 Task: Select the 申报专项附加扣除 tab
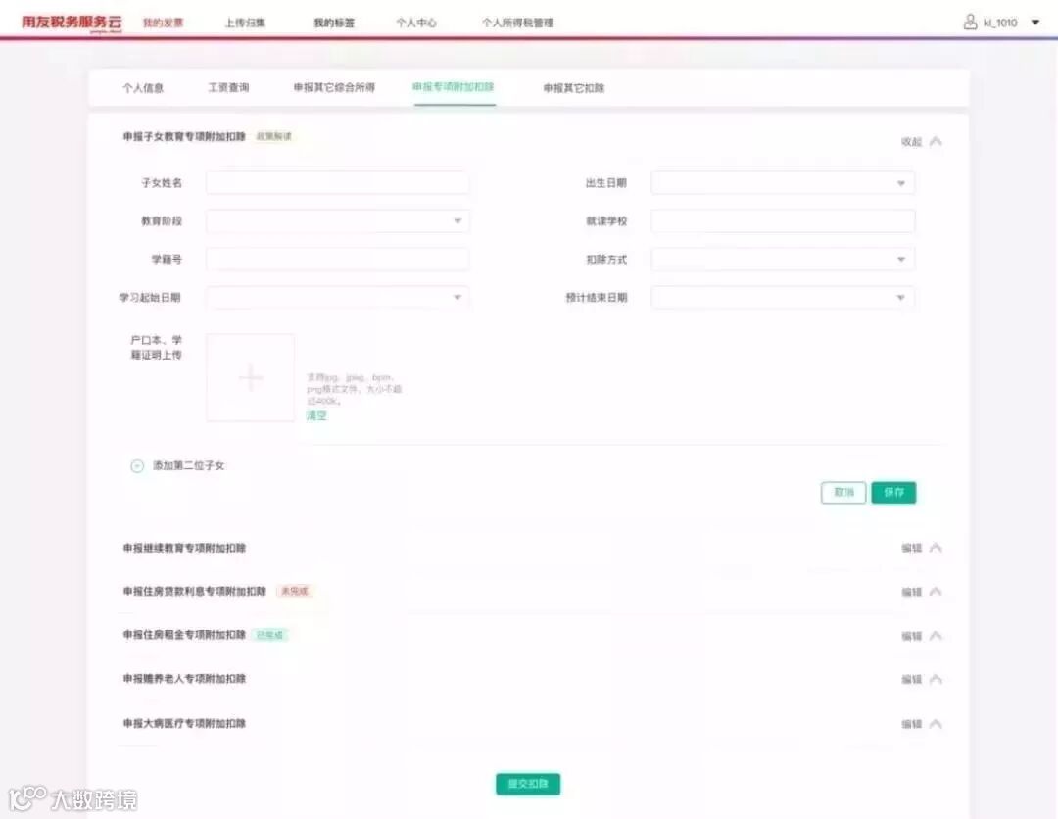[454, 87]
